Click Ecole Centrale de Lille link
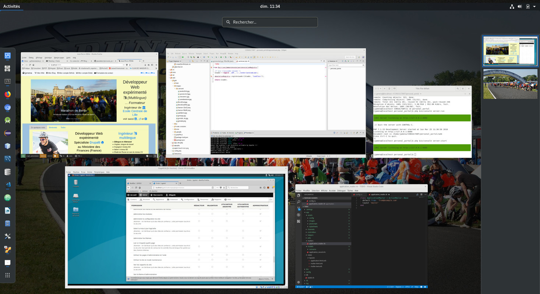Image resolution: width=540 pixels, height=294 pixels. pyautogui.click(x=135, y=113)
